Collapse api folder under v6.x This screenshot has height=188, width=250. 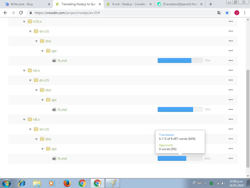point(42,100)
